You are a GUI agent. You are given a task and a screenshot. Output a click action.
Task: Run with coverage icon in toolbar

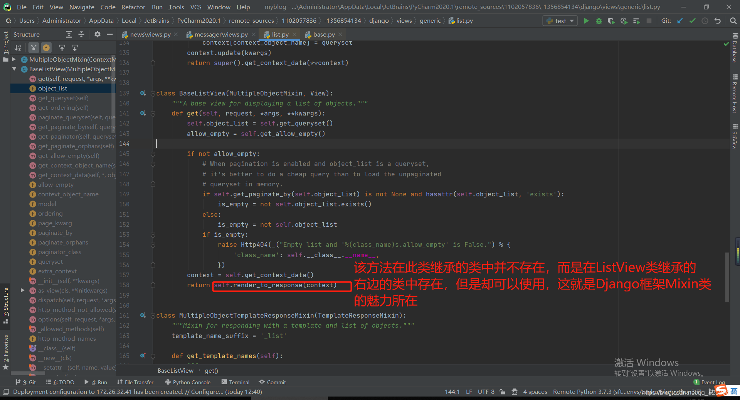tap(611, 21)
